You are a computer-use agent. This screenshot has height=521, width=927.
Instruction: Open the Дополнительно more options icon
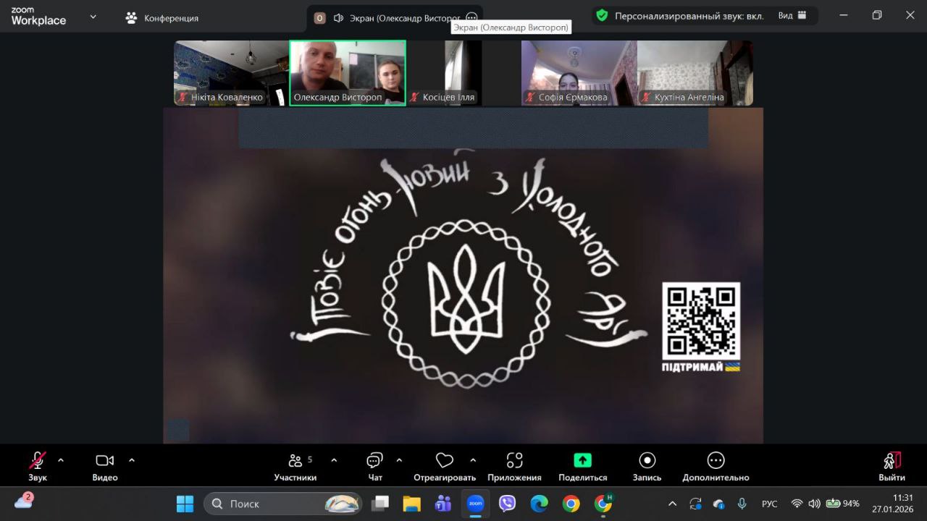(x=716, y=461)
